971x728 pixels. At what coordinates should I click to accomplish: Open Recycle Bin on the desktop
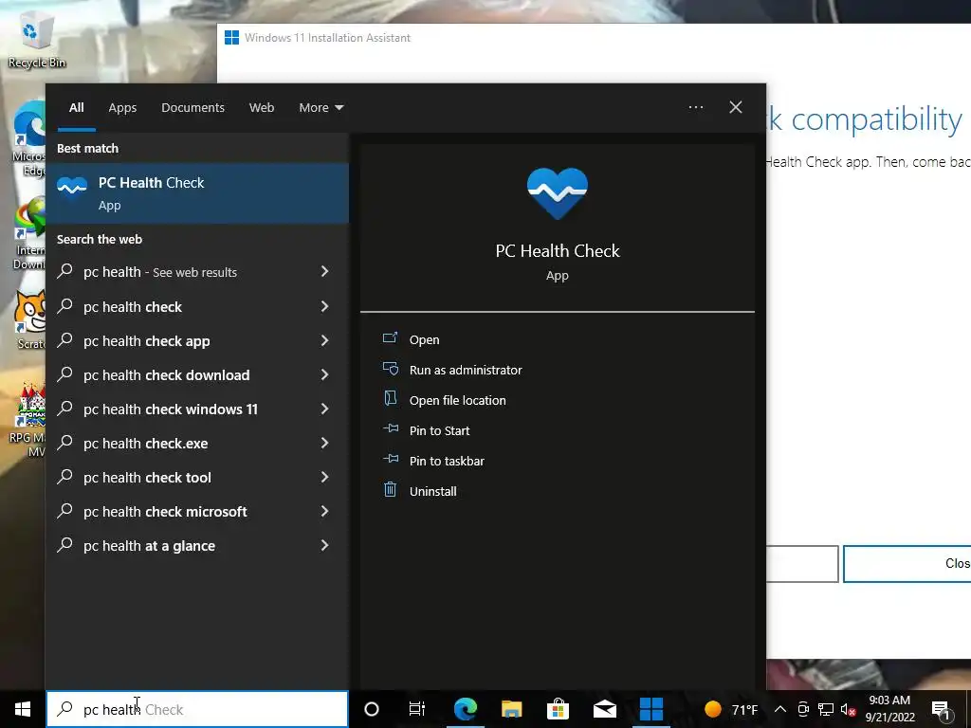[x=36, y=42]
